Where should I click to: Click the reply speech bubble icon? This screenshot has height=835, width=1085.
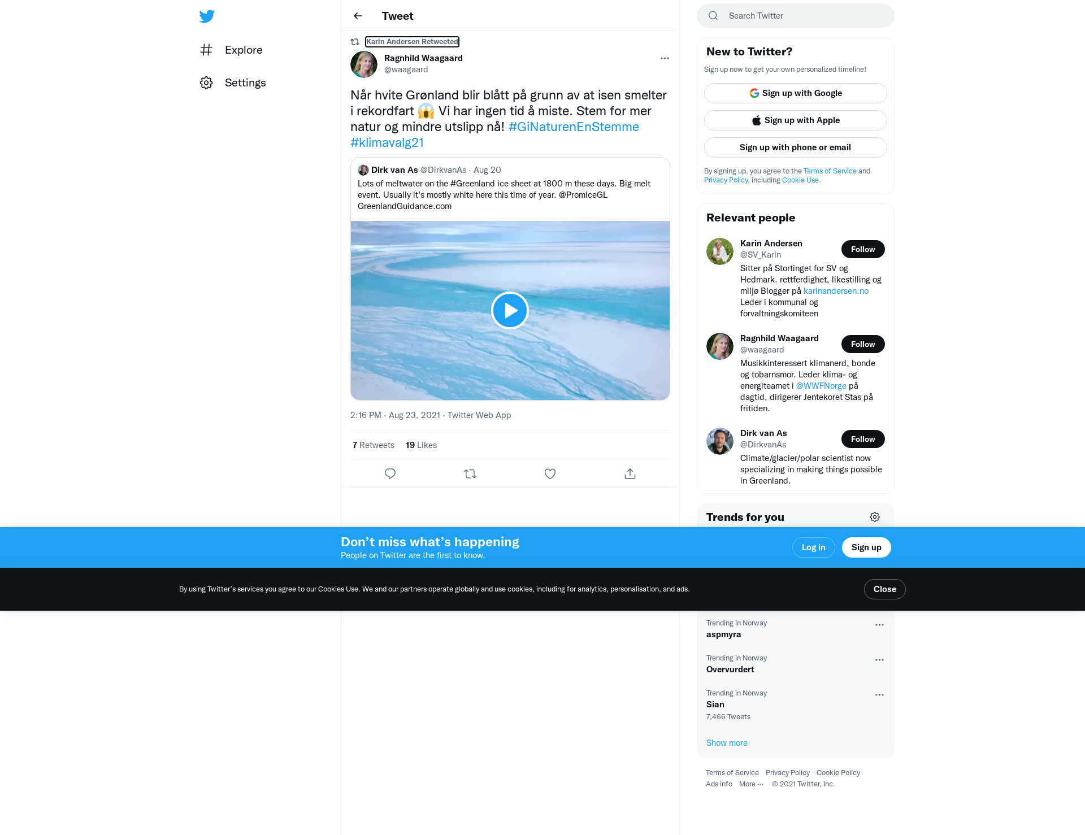coord(390,474)
